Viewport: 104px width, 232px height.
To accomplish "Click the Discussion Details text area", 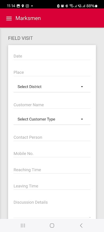I will pyautogui.click(x=52, y=208).
